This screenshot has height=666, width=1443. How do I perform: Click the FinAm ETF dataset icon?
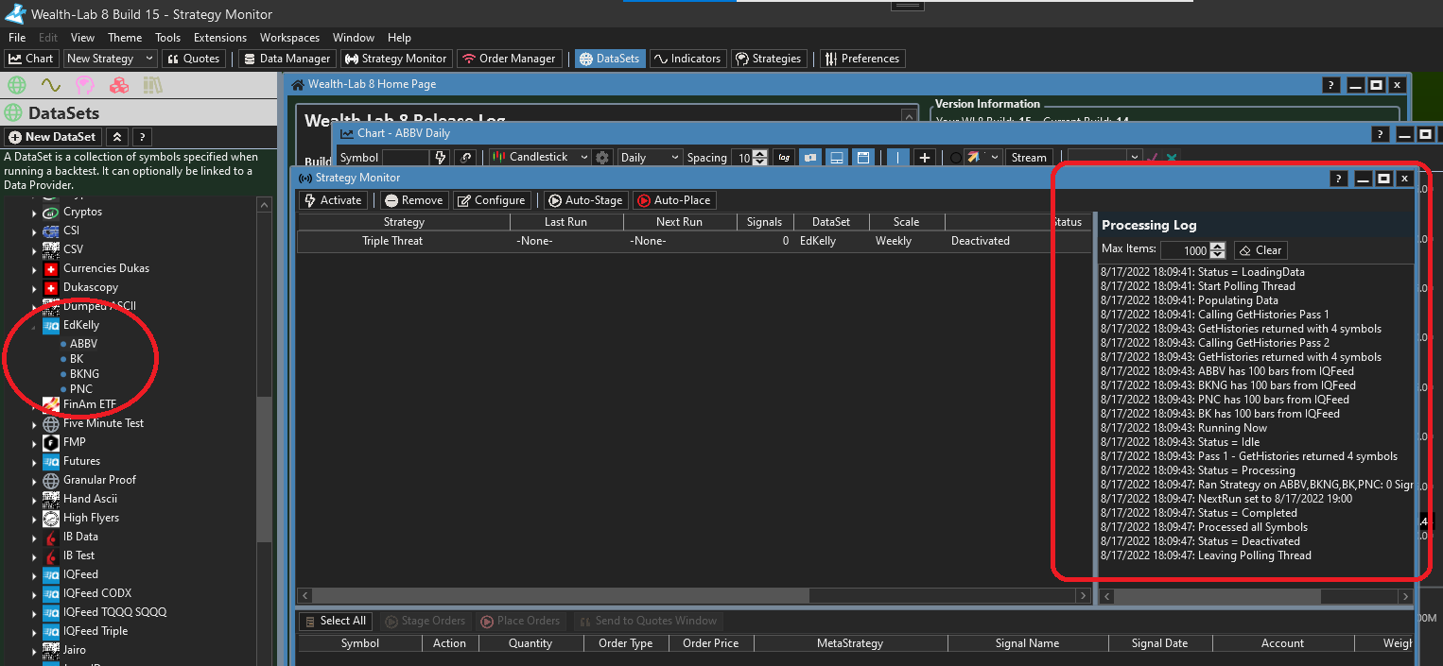(x=51, y=404)
